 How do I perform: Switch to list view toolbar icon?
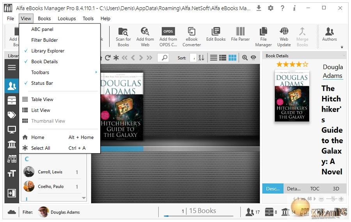coord(223,58)
